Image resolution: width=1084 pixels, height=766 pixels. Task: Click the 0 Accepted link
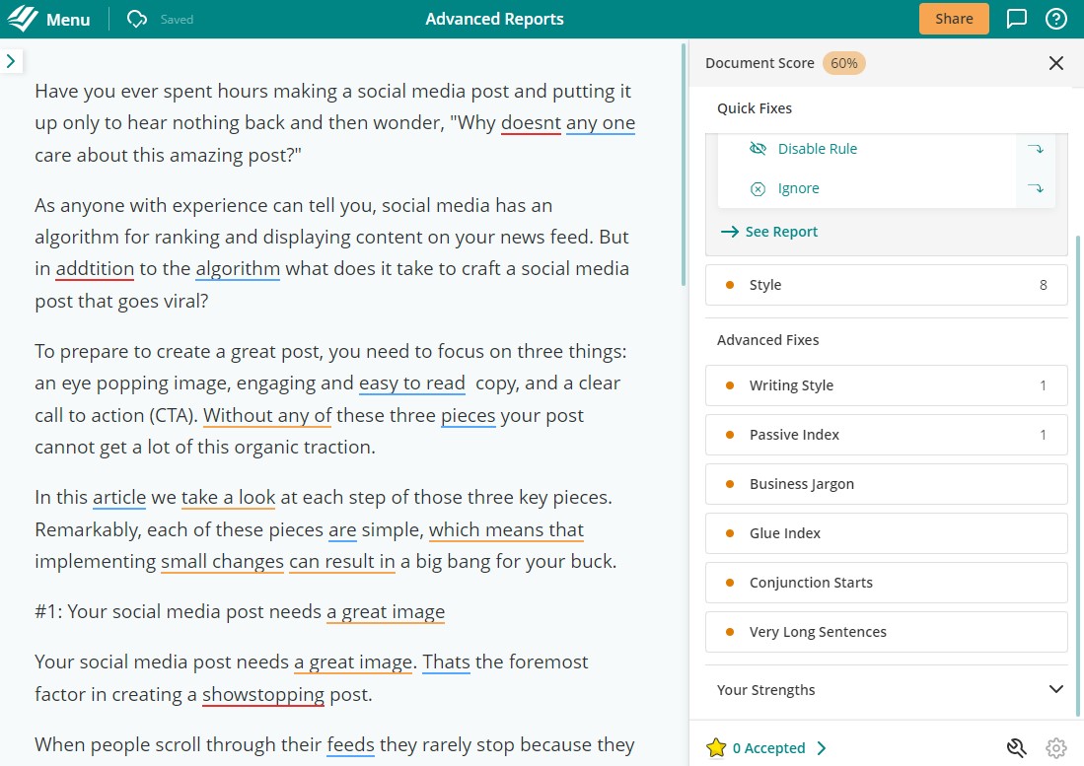coord(768,748)
